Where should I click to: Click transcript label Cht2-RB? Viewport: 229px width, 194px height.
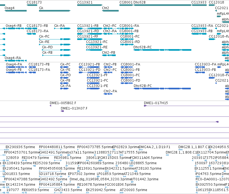(108, 53)
